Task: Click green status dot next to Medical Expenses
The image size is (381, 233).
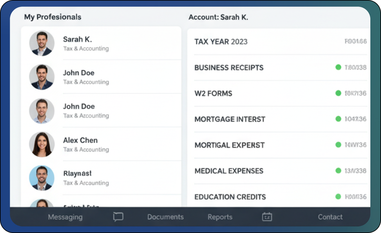Action: point(338,171)
